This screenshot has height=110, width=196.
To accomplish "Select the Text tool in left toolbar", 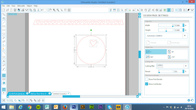I will pos(4,61).
